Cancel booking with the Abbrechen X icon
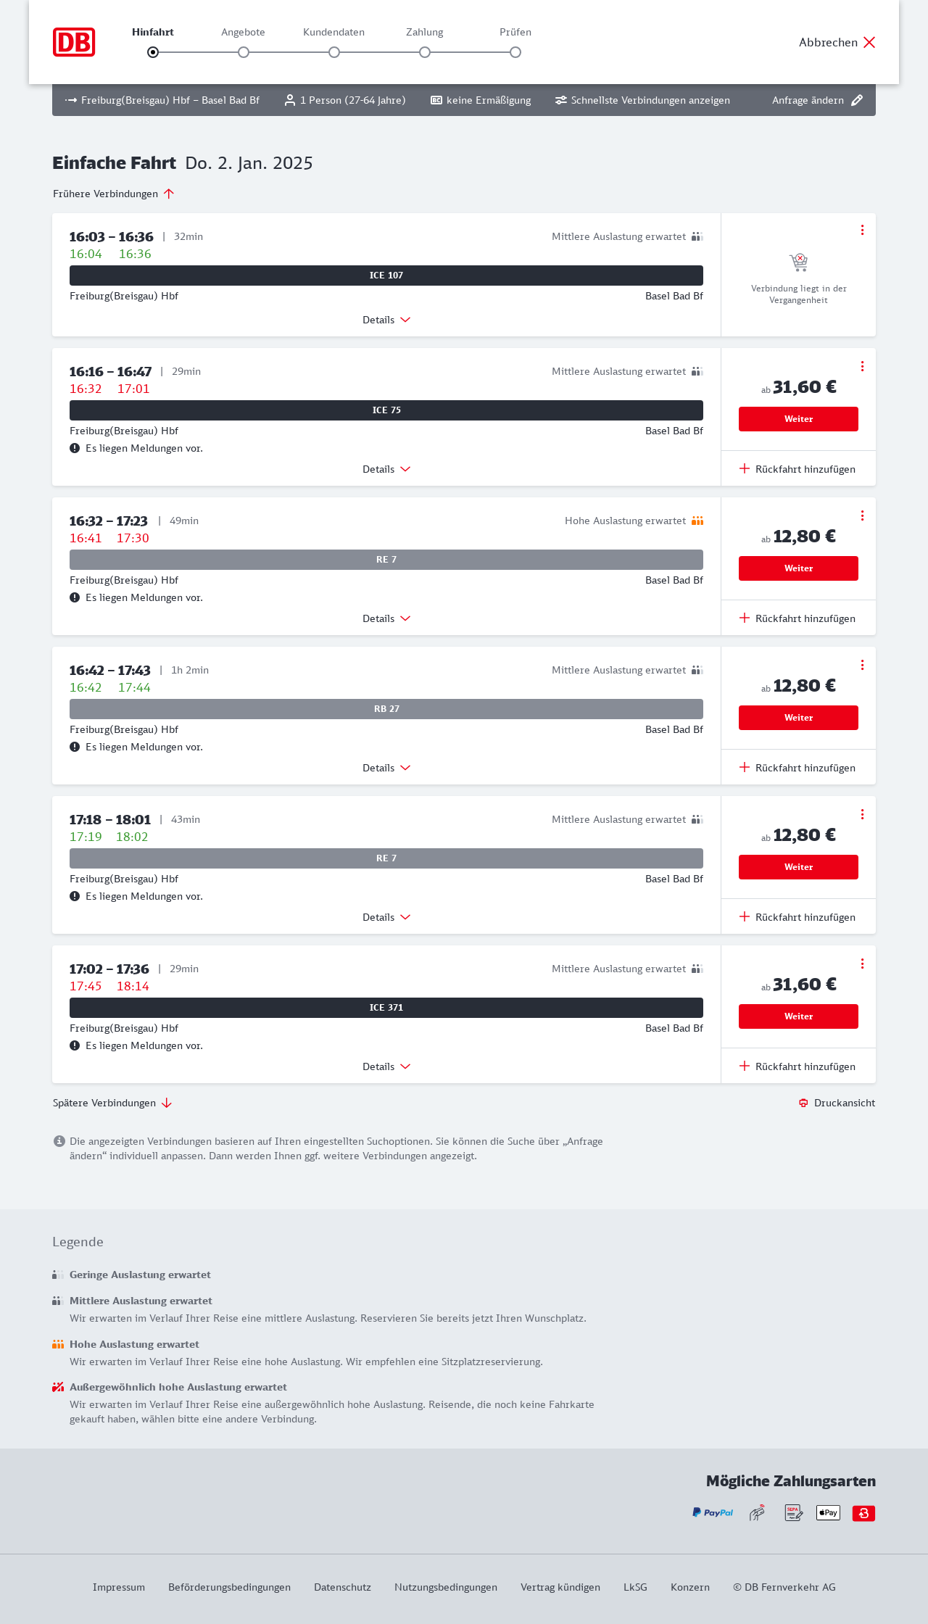928x1624 pixels. tap(869, 42)
